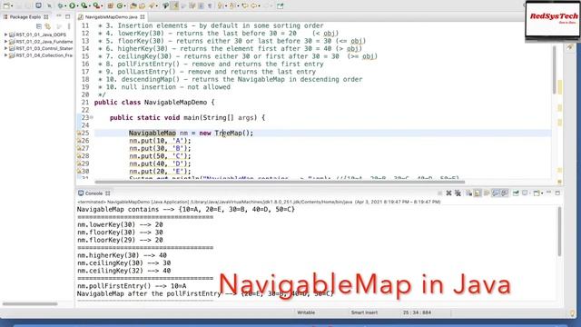The height and width of the screenshot is (327, 581).
Task: Toggle Mark Occurrences in the toolbar
Action: click(x=175, y=5)
